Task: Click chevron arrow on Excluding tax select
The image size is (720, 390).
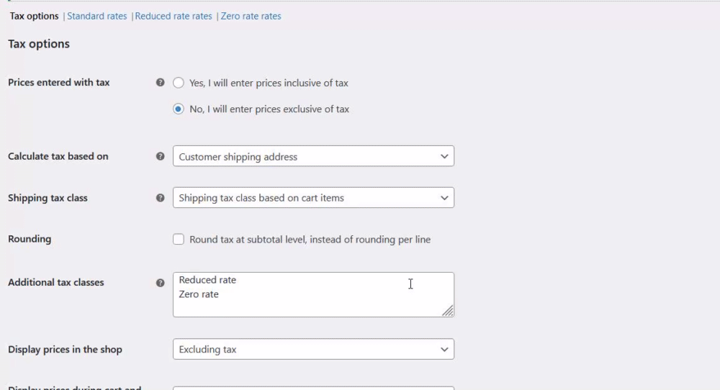Action: [444, 350]
